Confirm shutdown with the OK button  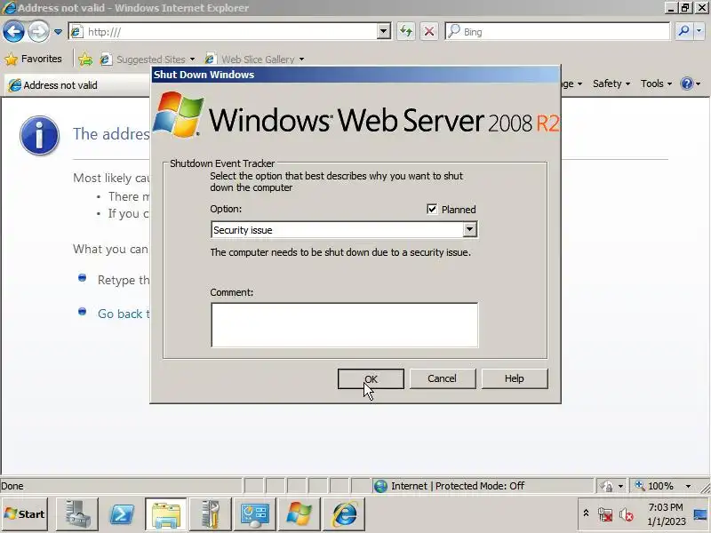(371, 378)
